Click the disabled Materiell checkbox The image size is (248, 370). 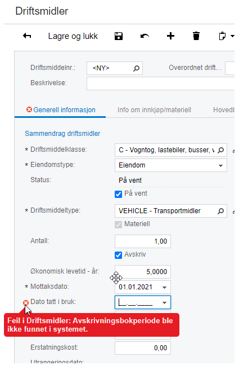tap(118, 224)
